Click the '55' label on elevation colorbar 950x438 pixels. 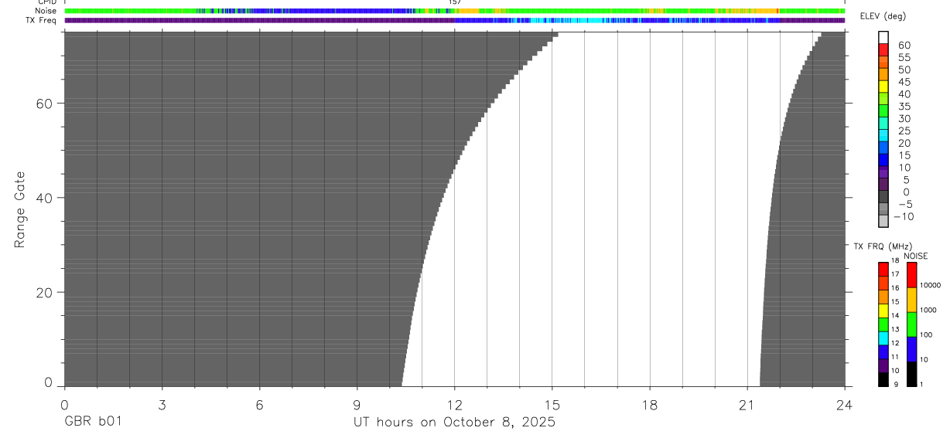[904, 57]
